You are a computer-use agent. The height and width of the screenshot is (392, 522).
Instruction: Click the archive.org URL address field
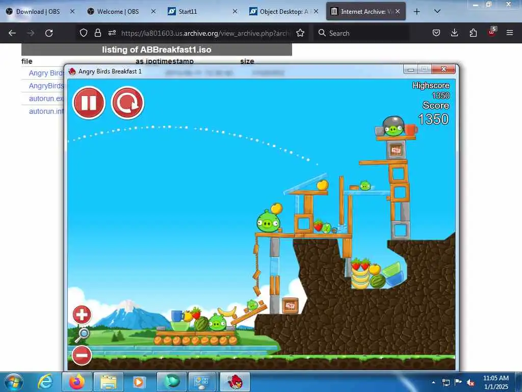206,33
